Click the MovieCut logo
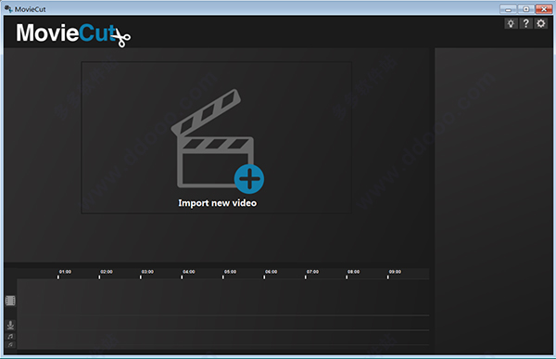 pos(73,34)
